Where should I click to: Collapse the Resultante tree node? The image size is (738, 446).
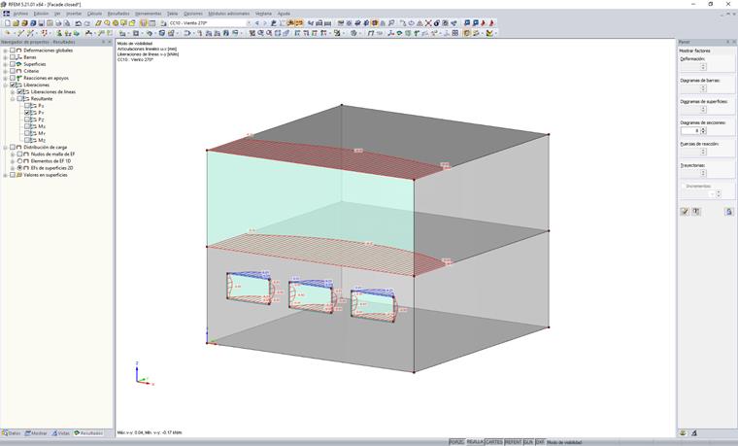[x=13, y=99]
